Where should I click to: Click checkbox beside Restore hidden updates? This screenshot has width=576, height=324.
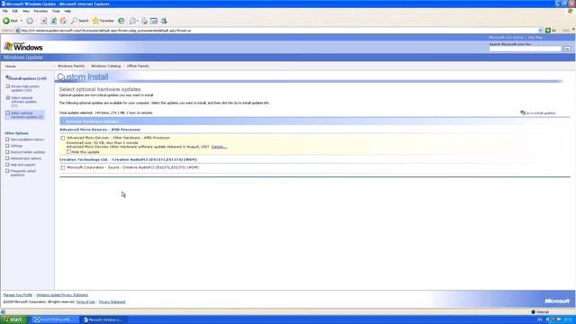[7, 152]
